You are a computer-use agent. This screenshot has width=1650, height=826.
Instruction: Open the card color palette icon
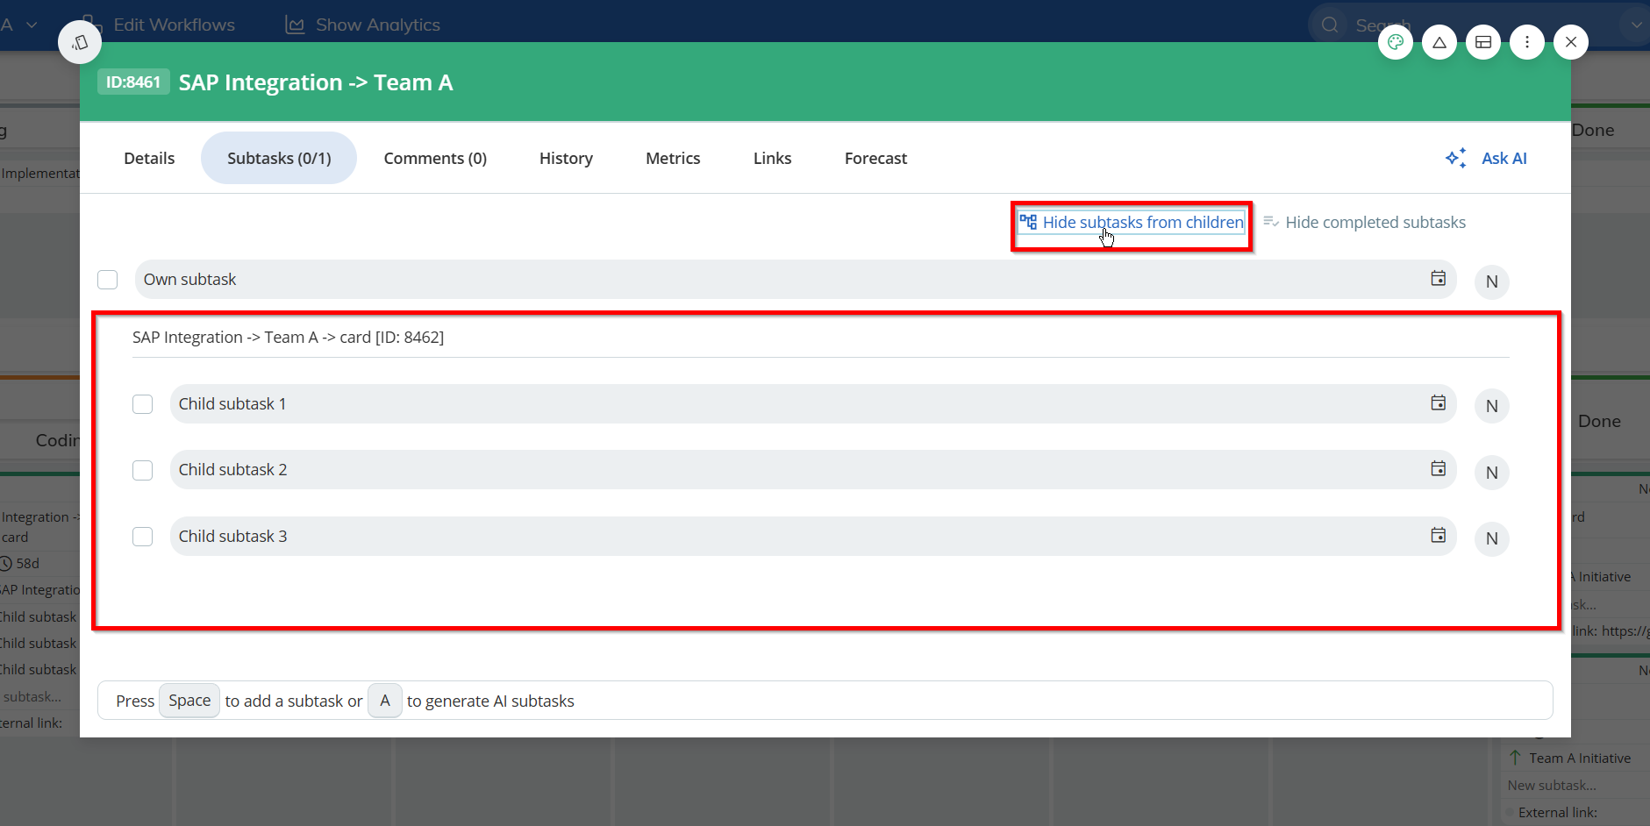(x=1395, y=42)
